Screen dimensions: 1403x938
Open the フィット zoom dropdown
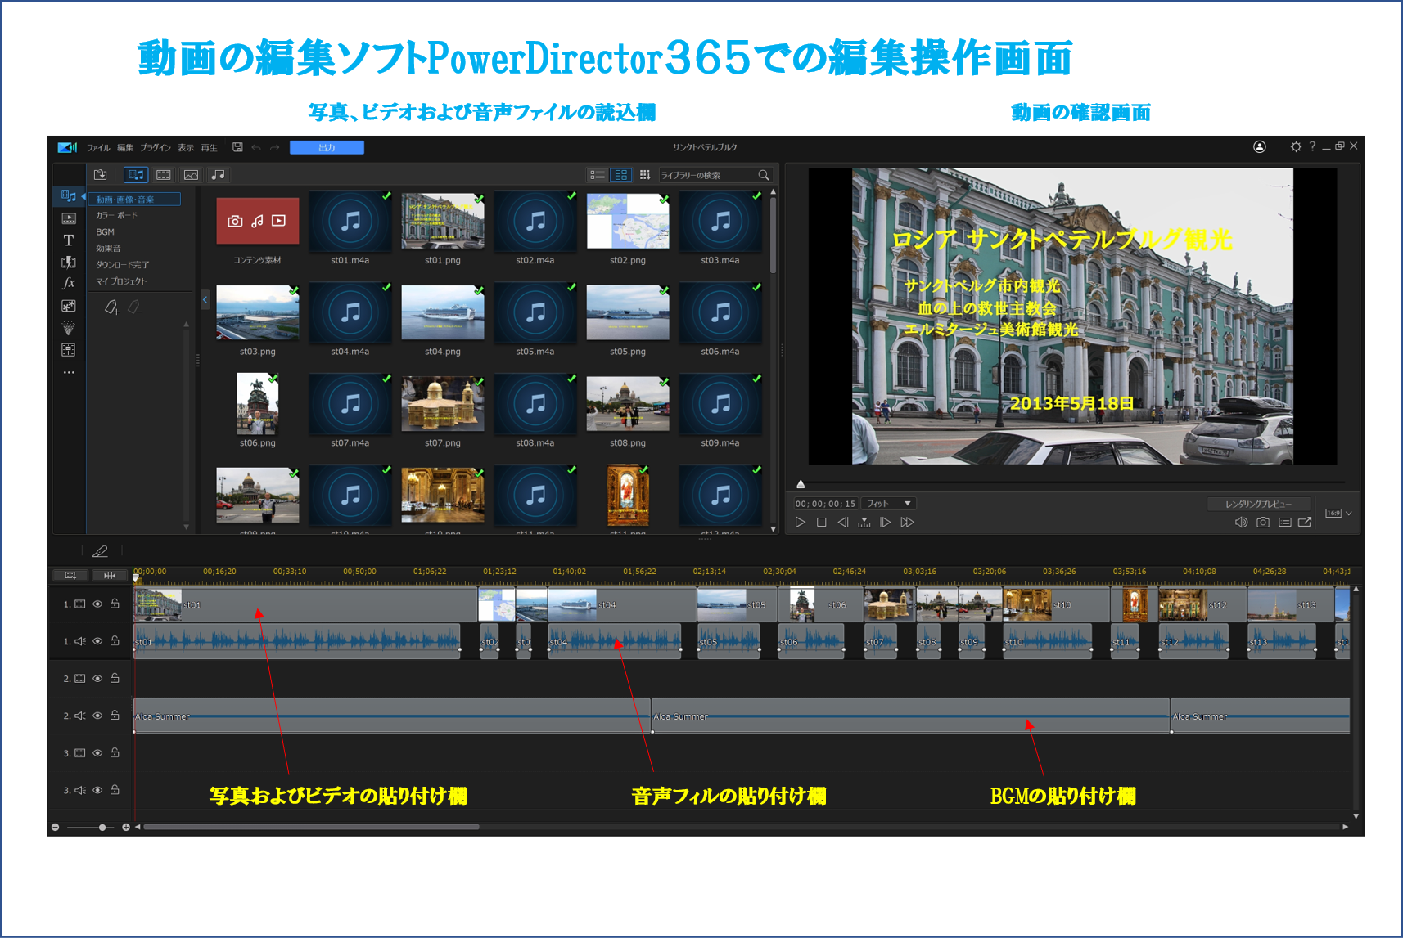(888, 504)
